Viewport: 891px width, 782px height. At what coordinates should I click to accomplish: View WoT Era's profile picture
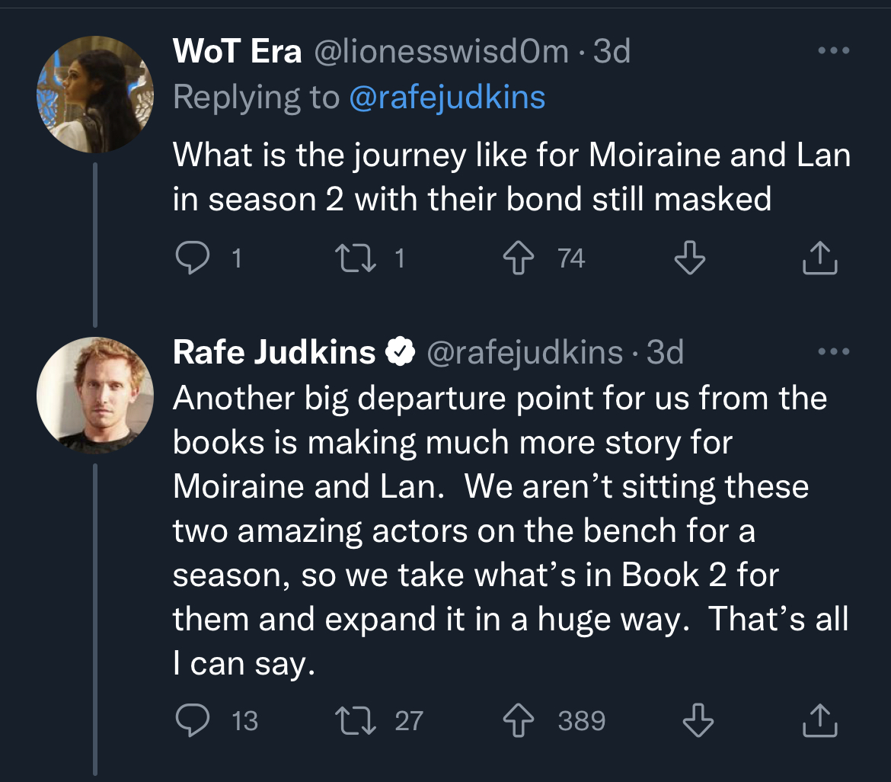[x=95, y=95]
